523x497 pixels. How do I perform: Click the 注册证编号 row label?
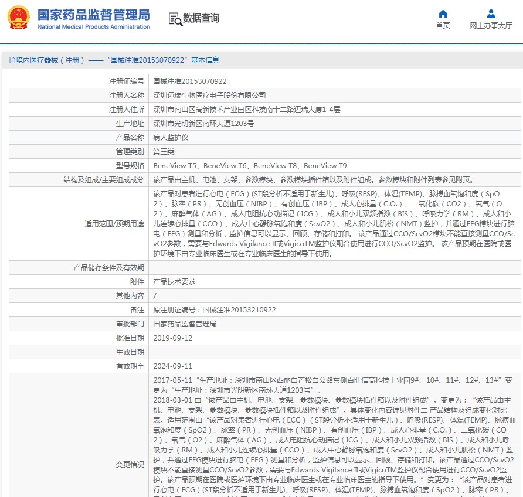(x=127, y=81)
